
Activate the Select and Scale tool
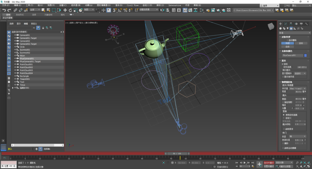75,10
